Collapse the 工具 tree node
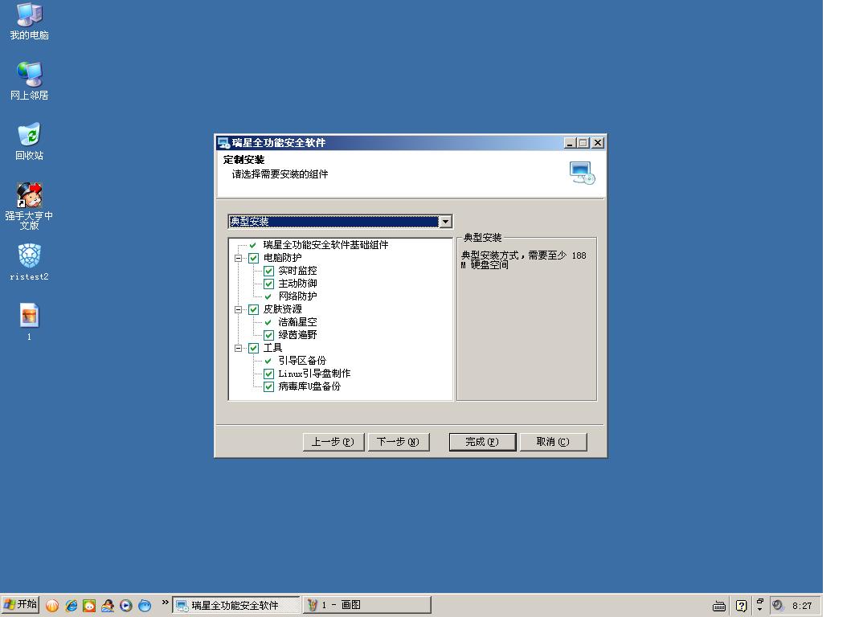The image size is (855, 617). (239, 349)
